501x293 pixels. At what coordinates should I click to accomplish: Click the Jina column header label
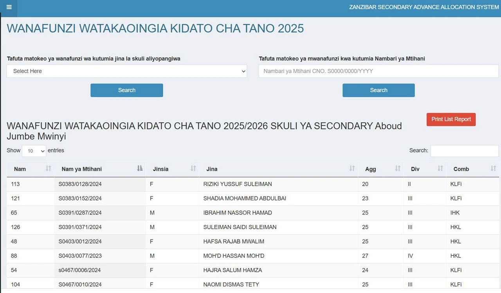[212, 169]
